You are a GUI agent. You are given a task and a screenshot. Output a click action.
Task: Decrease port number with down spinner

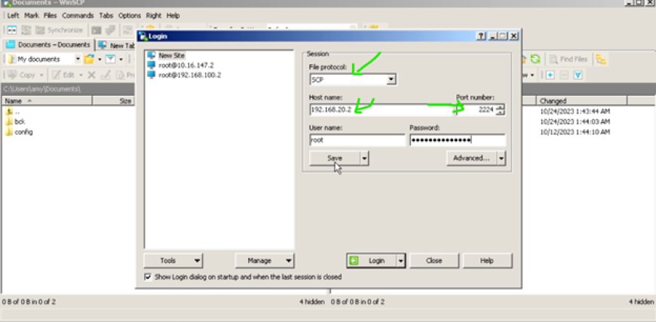pos(501,113)
